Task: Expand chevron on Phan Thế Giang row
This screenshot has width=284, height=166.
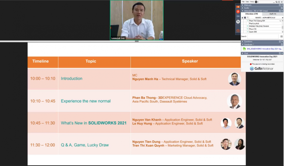Action: coord(280,21)
